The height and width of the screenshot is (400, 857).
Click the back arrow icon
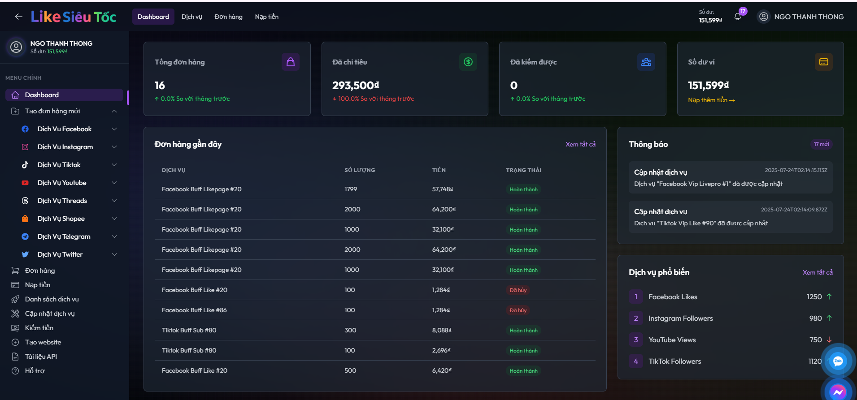pyautogui.click(x=18, y=17)
